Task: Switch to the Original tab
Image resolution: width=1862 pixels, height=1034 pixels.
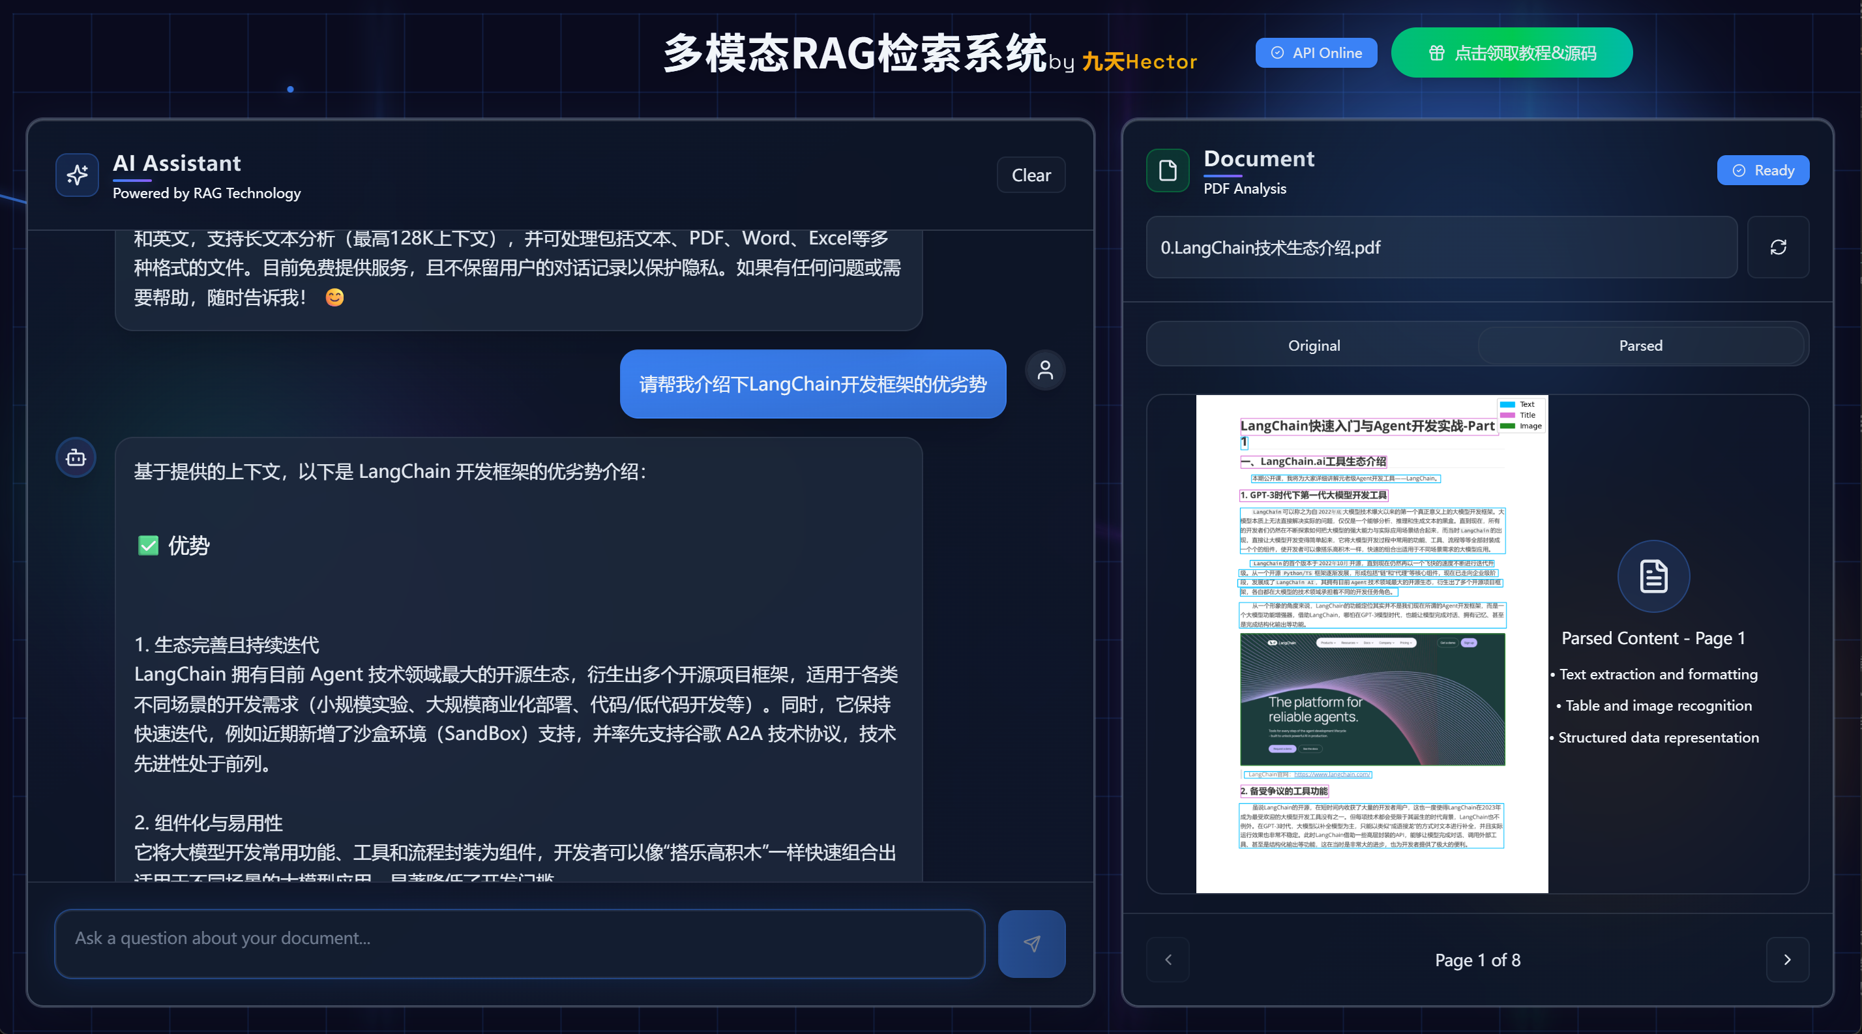Action: pyautogui.click(x=1313, y=346)
